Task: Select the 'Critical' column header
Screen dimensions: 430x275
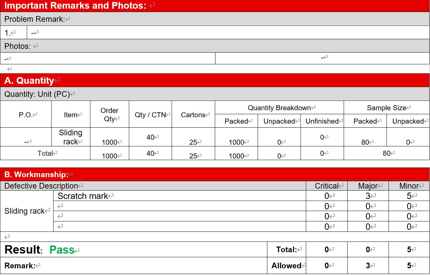Action: [x=326, y=186]
